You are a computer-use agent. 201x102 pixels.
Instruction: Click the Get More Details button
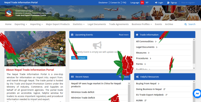point(79,58)
